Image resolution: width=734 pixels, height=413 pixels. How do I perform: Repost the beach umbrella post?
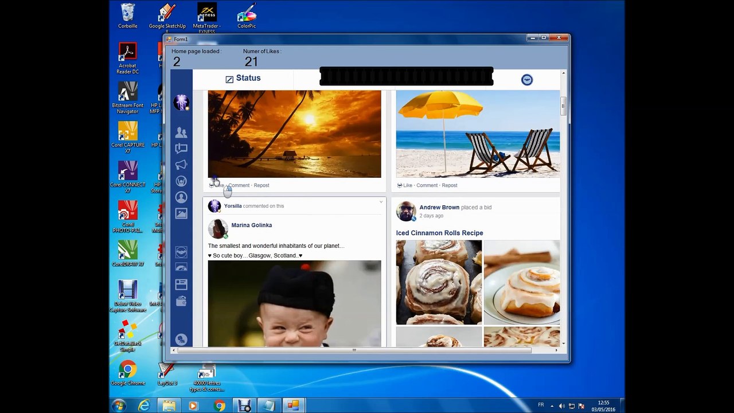tap(450, 185)
